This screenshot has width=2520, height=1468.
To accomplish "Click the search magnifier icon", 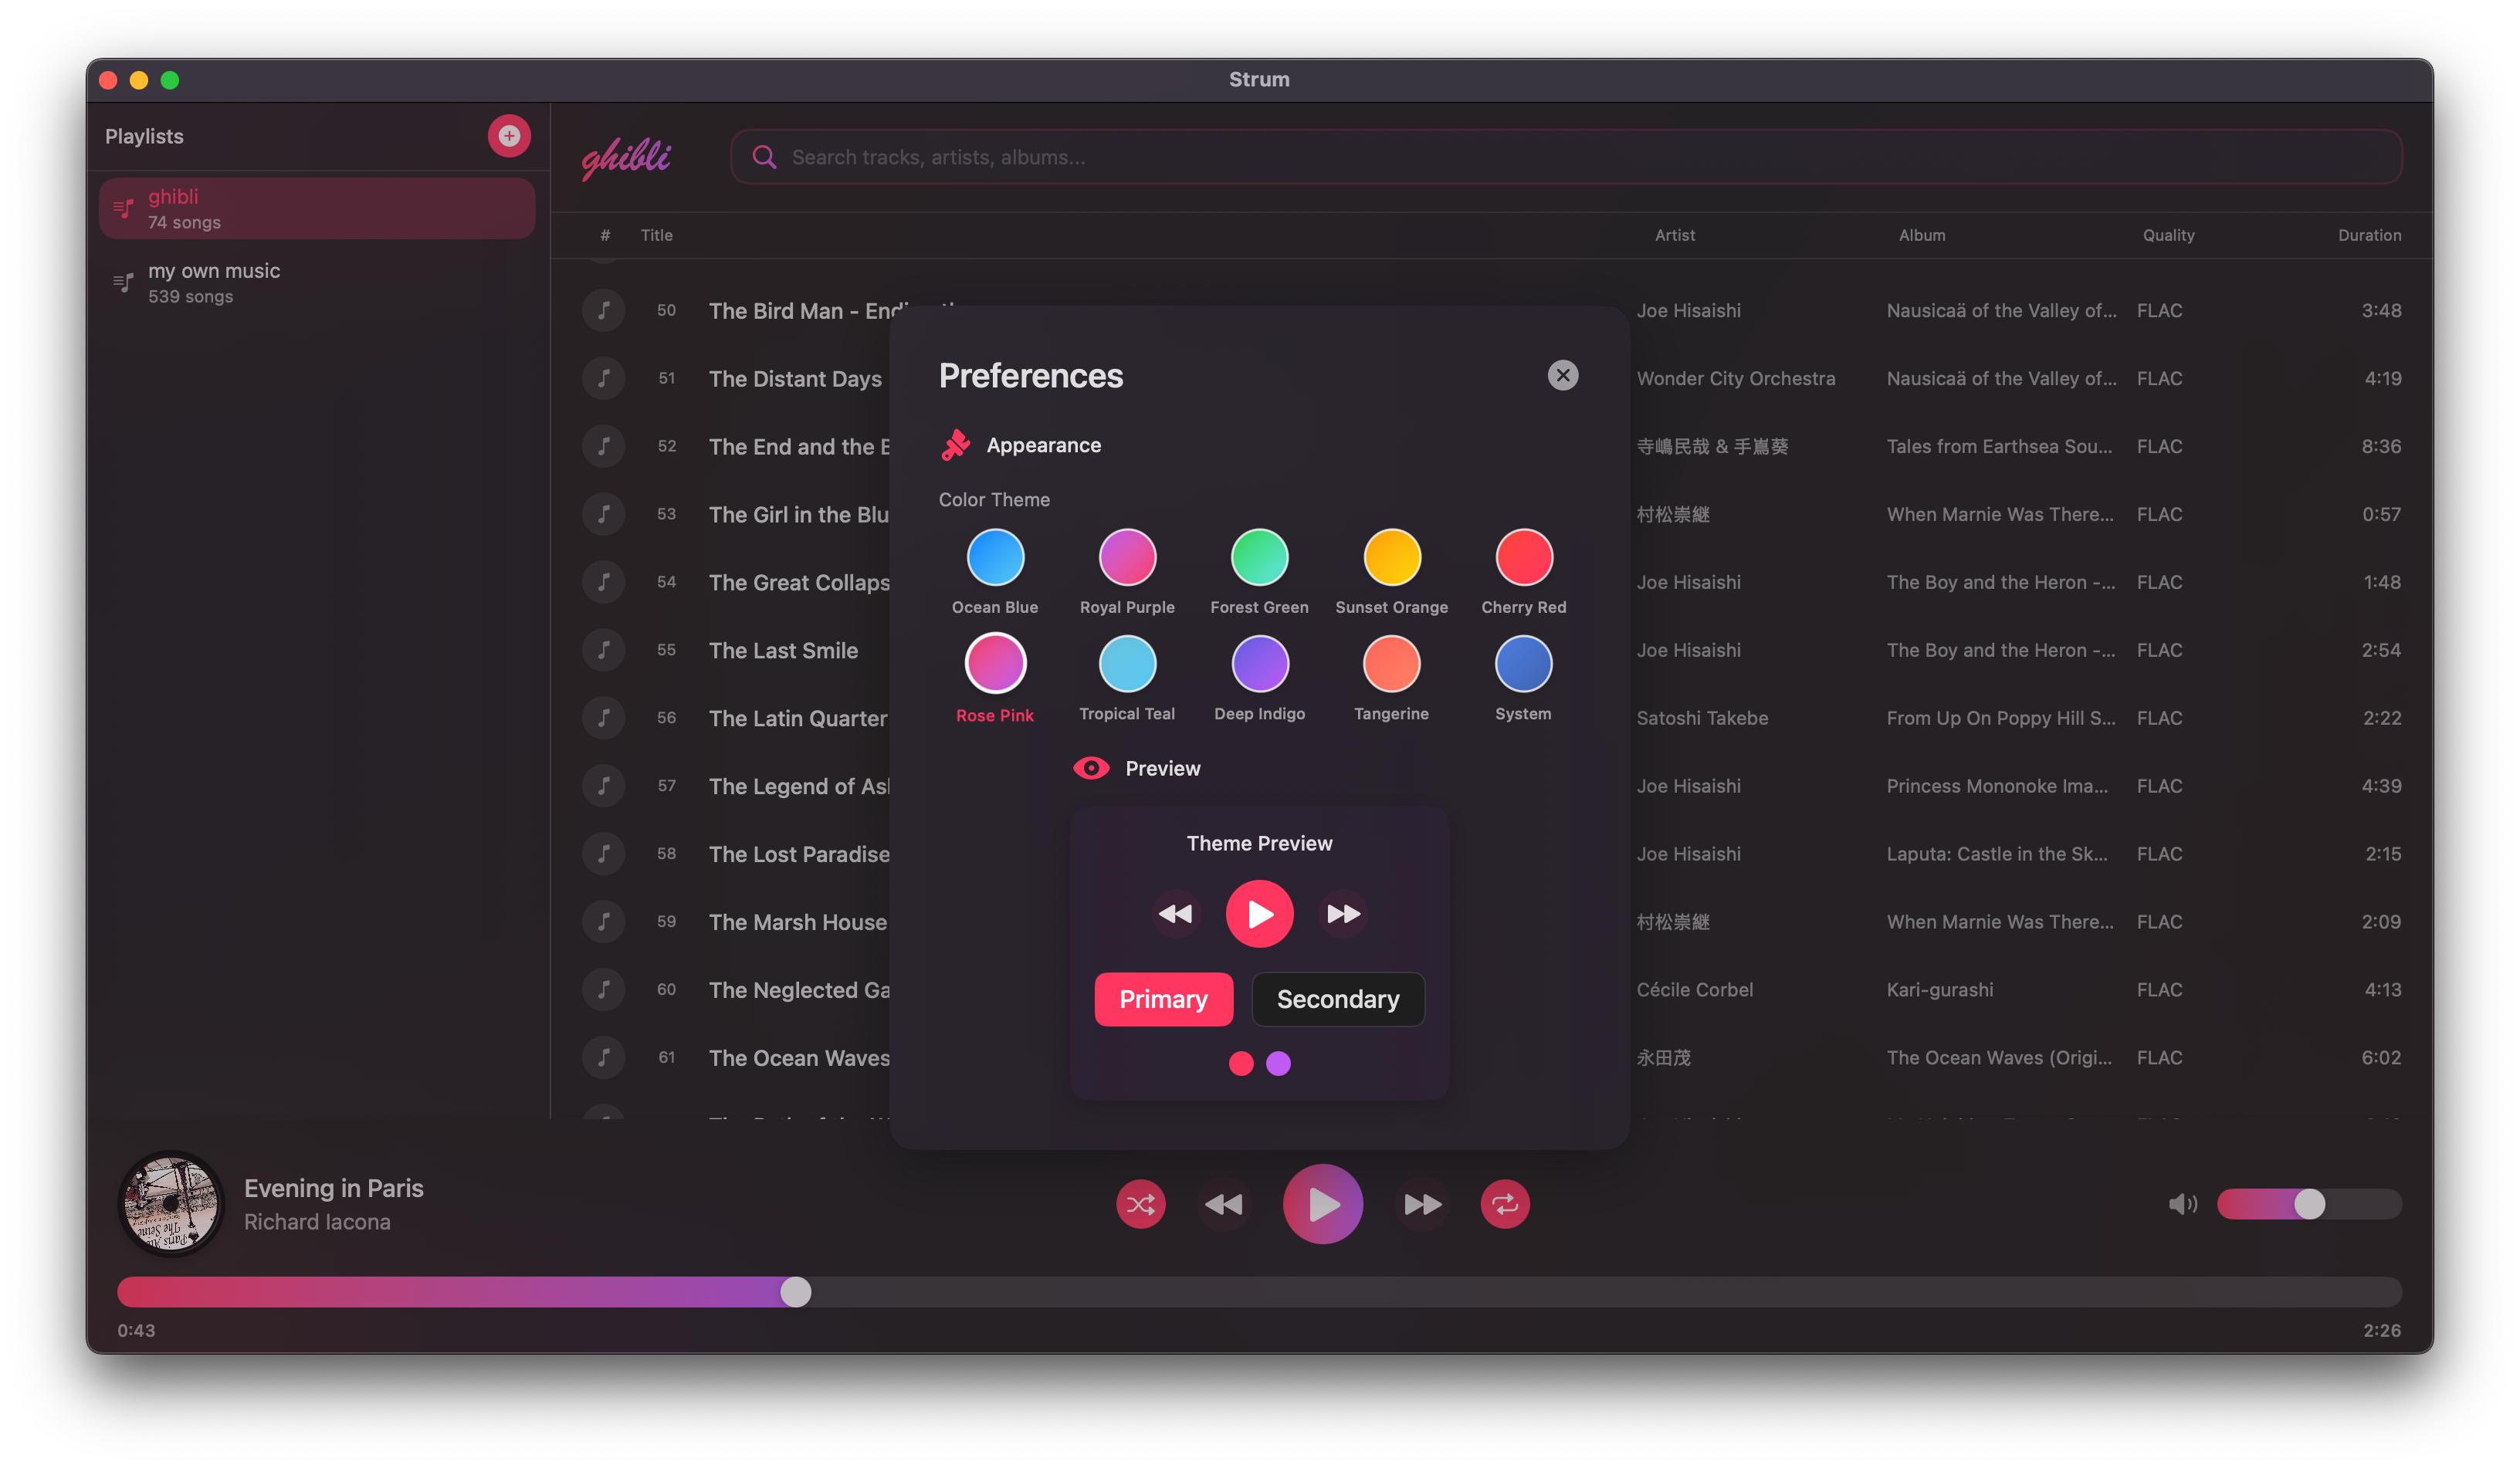I will click(764, 157).
